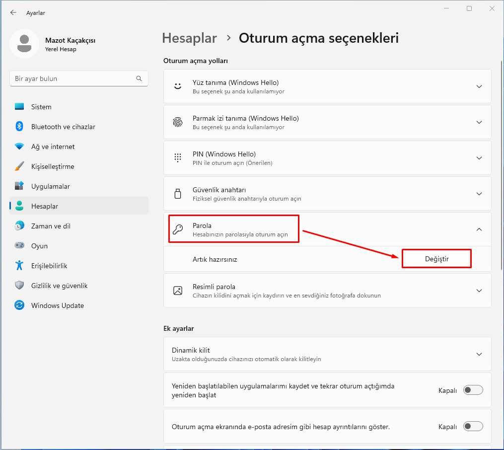Open Sistem in the sidebar

point(41,107)
